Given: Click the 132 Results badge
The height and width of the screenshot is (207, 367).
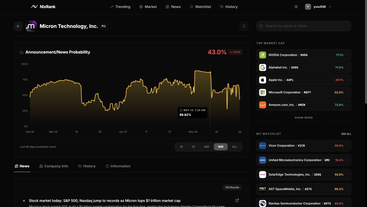Looking at the screenshot, I should click(x=232, y=187).
